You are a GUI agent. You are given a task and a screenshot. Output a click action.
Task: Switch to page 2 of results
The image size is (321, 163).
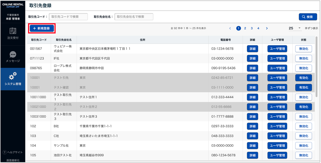pyautogui.click(x=245, y=28)
